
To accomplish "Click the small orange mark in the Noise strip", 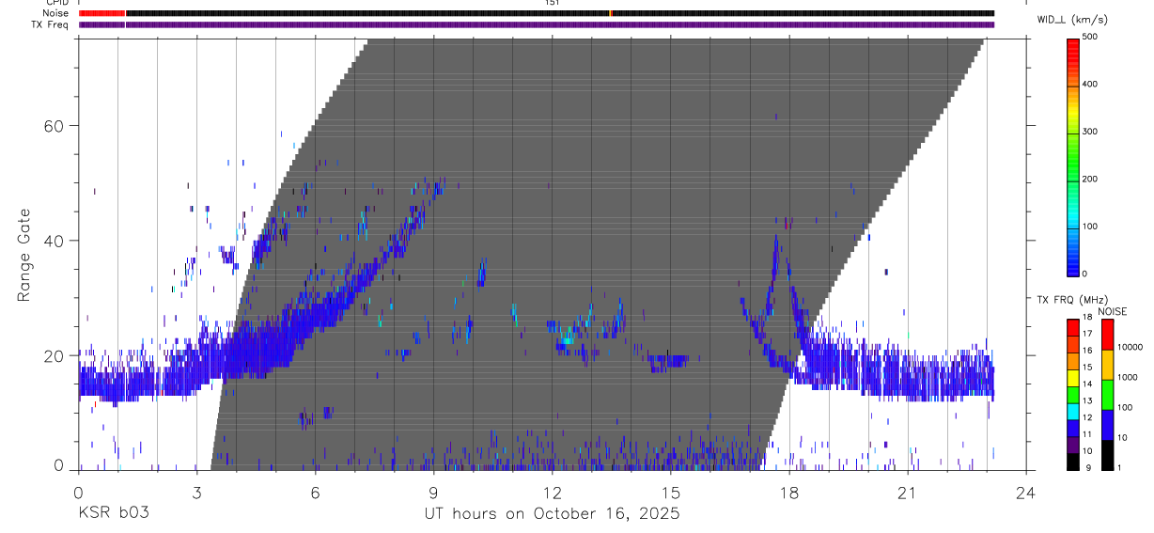I will click(x=611, y=13).
